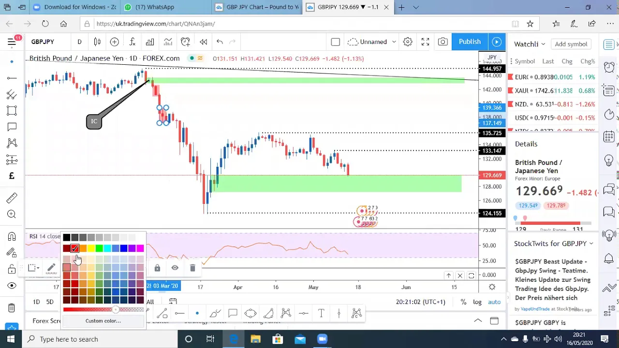The image size is (619, 348).
Task: Switch to the 5D date range
Action: 50,302
